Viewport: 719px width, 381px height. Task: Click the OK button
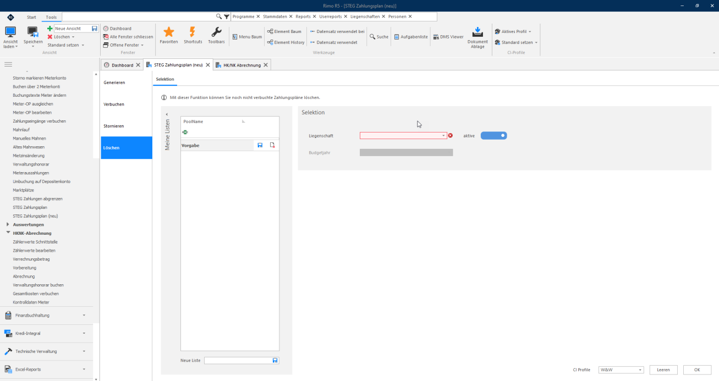click(x=697, y=370)
